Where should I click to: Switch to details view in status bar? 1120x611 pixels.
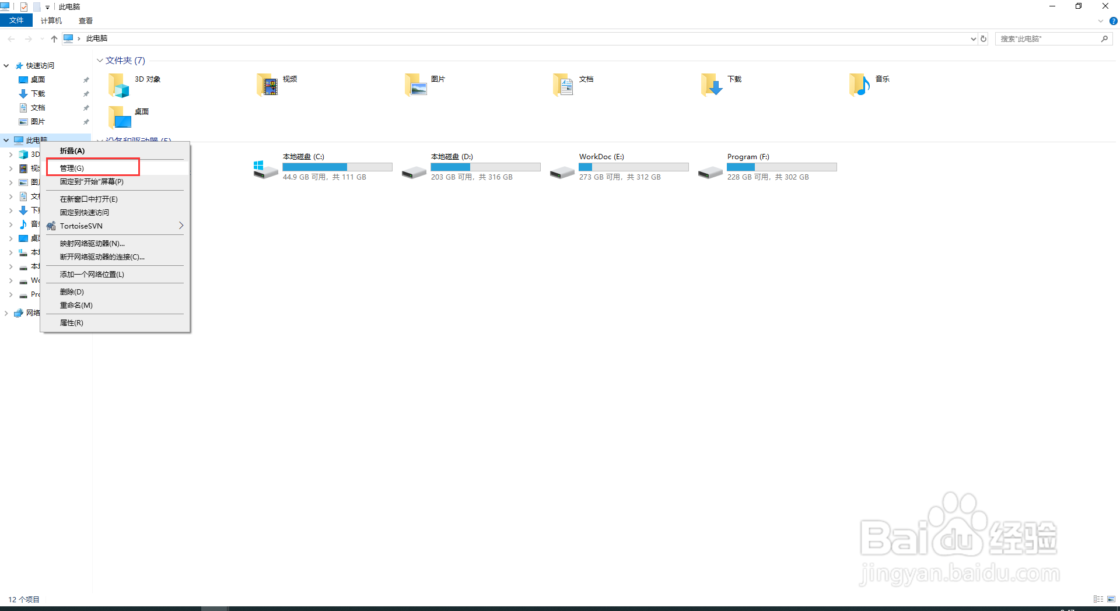pyautogui.click(x=1098, y=599)
